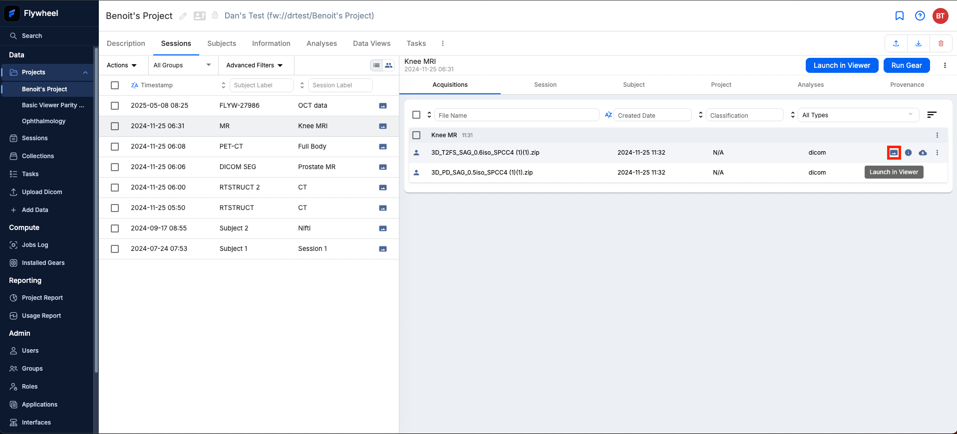Open viewer icon for the Full Body session
This screenshot has width=957, height=434.
[383, 147]
